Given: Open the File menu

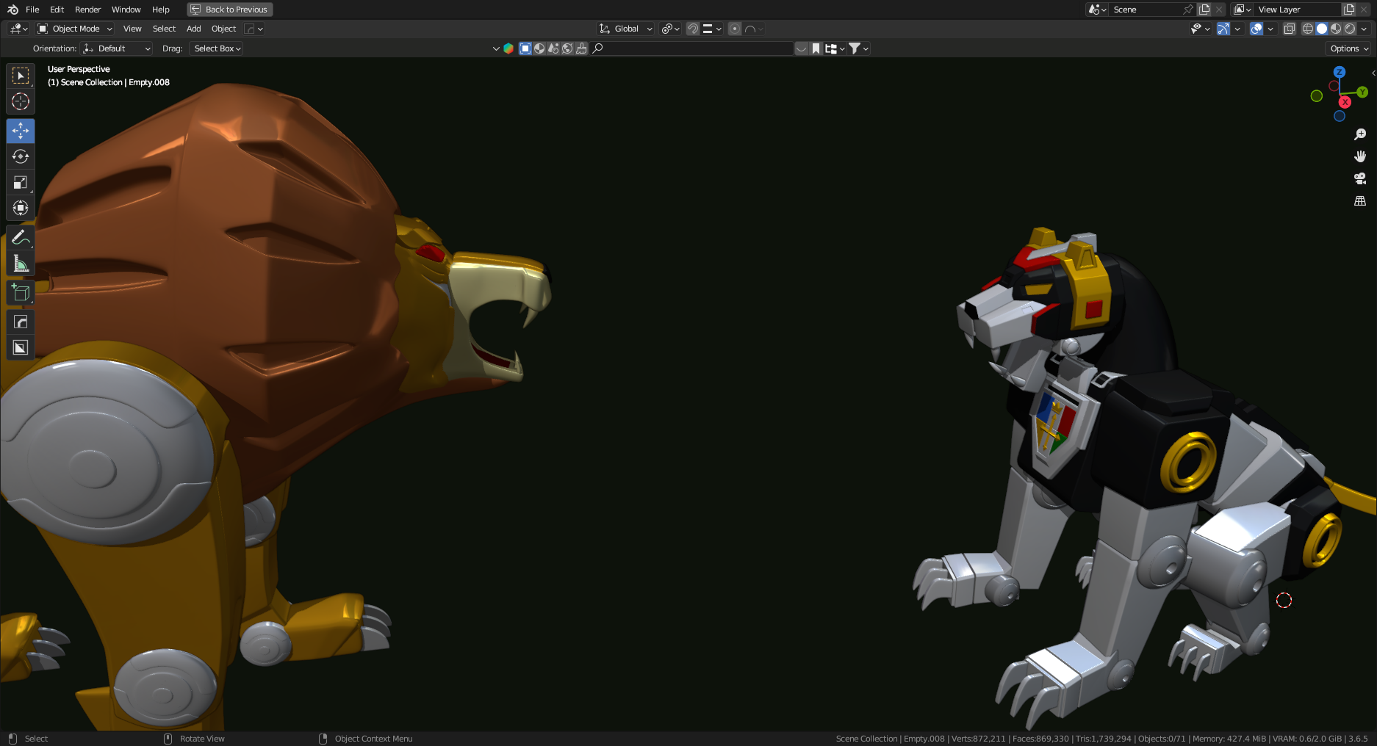Looking at the screenshot, I should click(32, 10).
